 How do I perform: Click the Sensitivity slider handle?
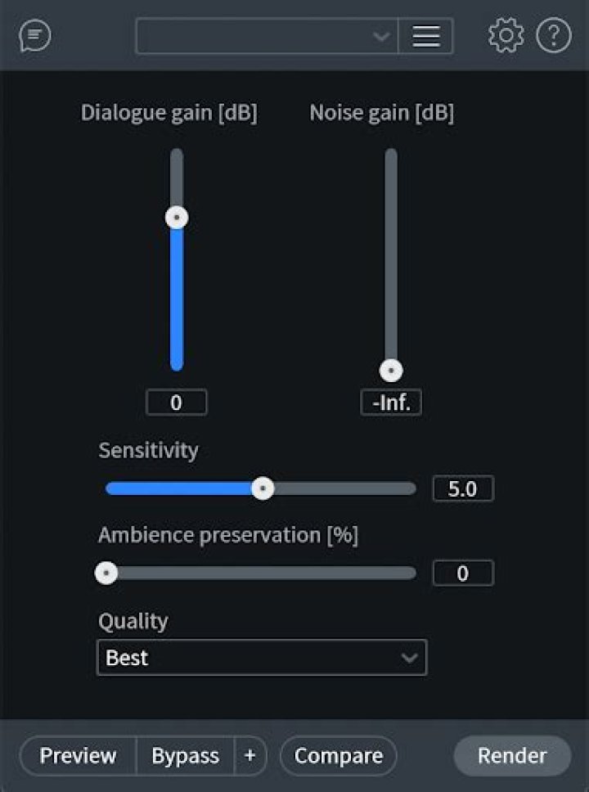coord(263,488)
